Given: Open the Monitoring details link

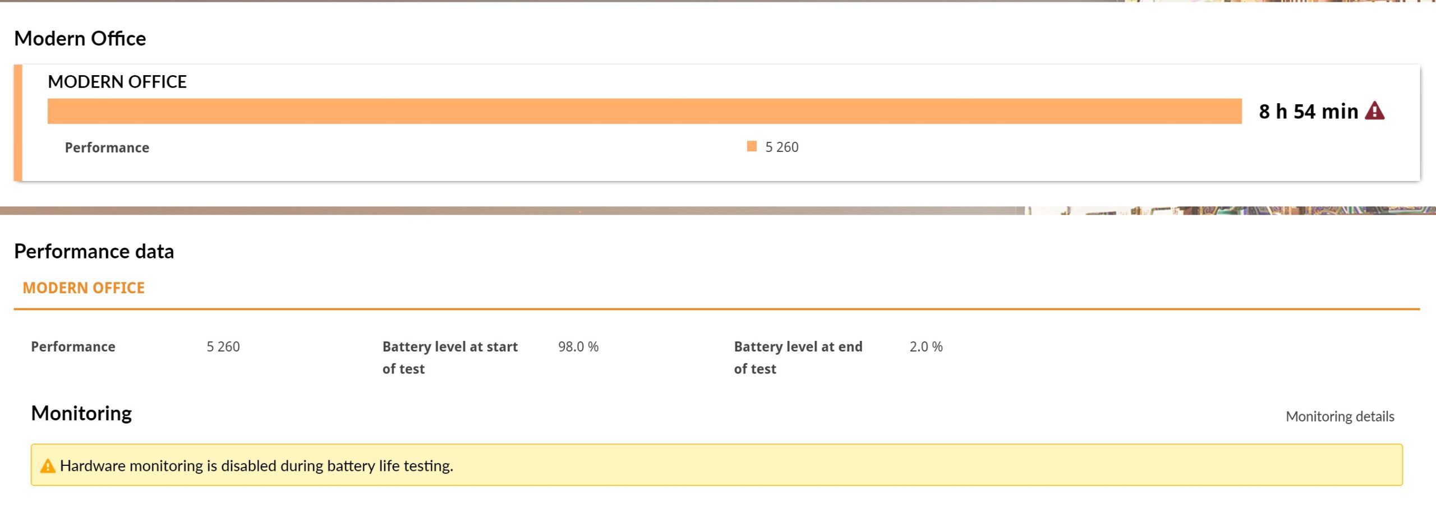Looking at the screenshot, I should [x=1340, y=416].
